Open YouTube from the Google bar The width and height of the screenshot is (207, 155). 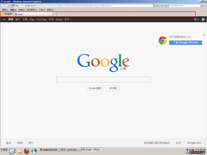[x=42, y=19]
